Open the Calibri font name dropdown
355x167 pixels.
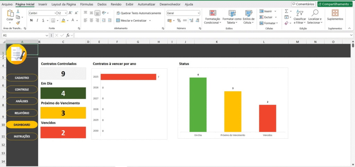55,13
